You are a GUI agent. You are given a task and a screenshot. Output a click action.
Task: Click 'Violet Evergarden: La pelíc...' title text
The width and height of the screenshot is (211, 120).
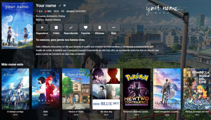point(167,112)
